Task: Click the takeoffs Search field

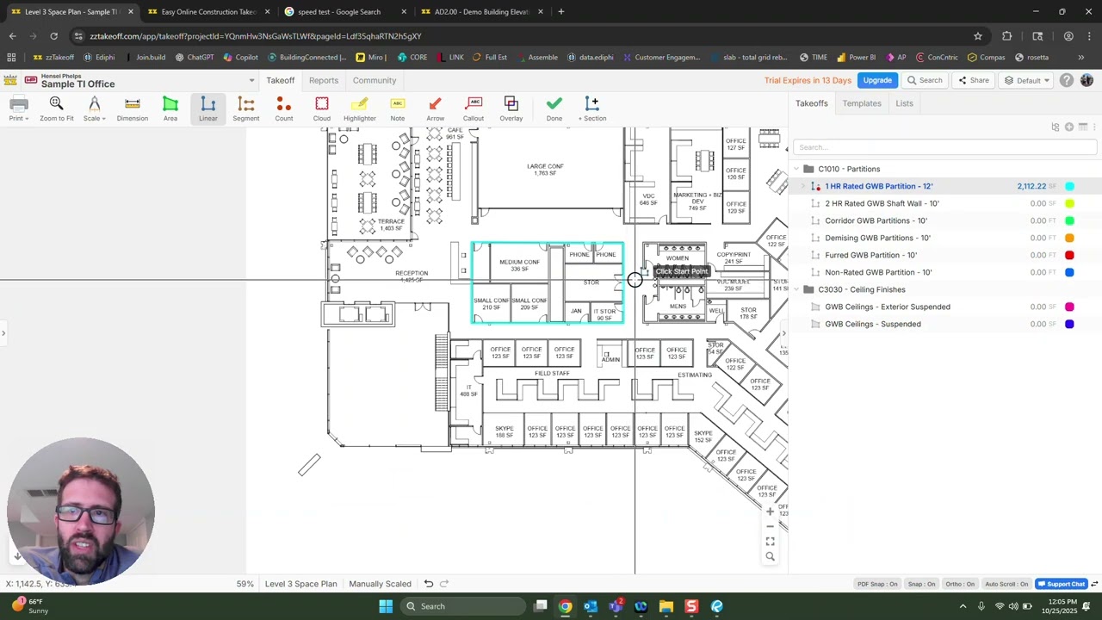Action: tap(944, 147)
